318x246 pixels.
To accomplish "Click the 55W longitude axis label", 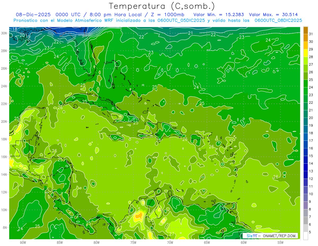I will [x=281, y=242].
